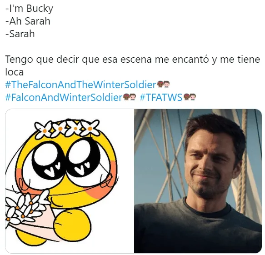The height and width of the screenshot is (255, 265).
Task: Click emoji icon after #TFATWS
Action: point(190,97)
